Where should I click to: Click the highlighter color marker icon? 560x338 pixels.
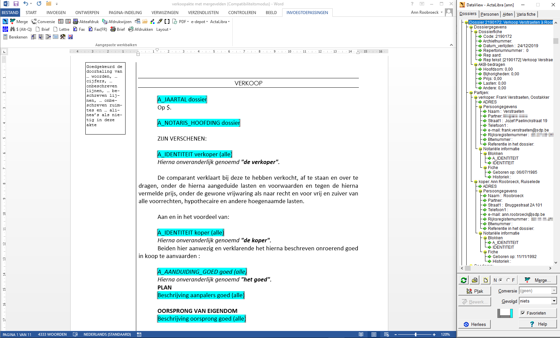152,21
